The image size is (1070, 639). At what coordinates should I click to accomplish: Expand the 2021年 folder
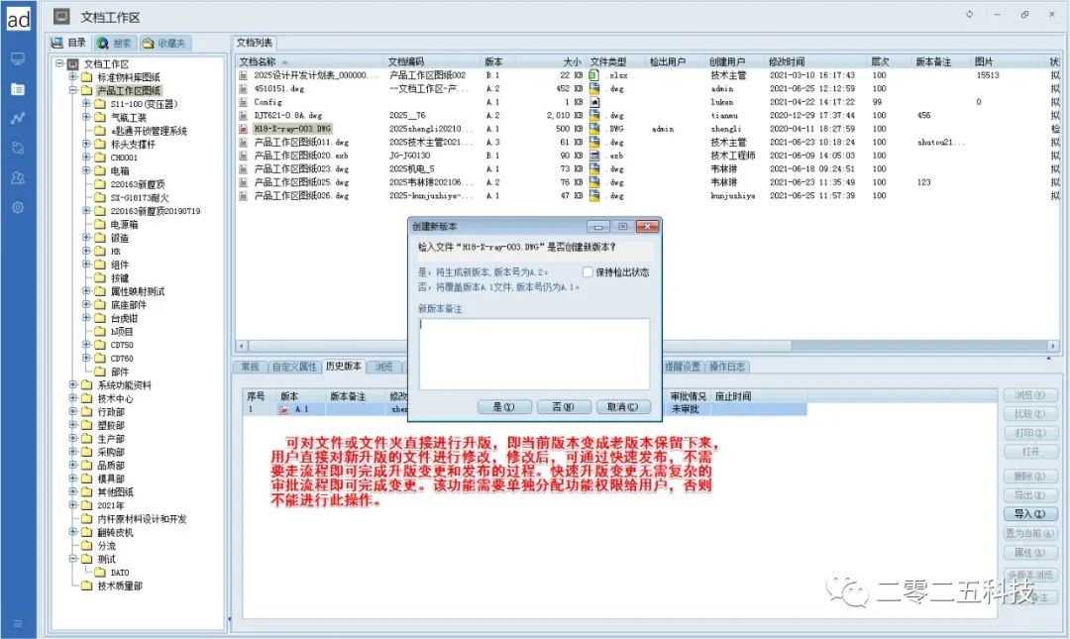tap(73, 505)
